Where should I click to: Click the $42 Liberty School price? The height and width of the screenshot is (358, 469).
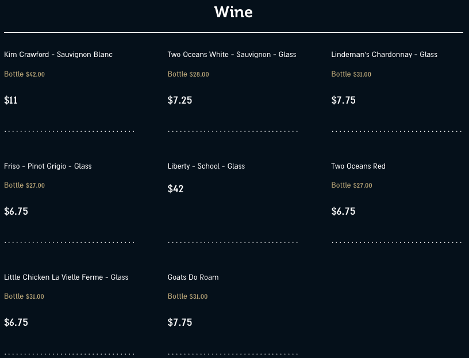click(175, 189)
